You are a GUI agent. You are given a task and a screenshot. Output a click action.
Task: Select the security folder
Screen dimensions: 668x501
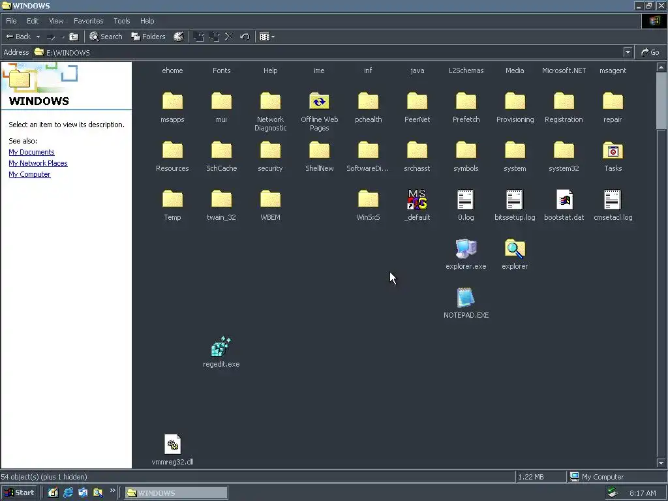[270, 151]
